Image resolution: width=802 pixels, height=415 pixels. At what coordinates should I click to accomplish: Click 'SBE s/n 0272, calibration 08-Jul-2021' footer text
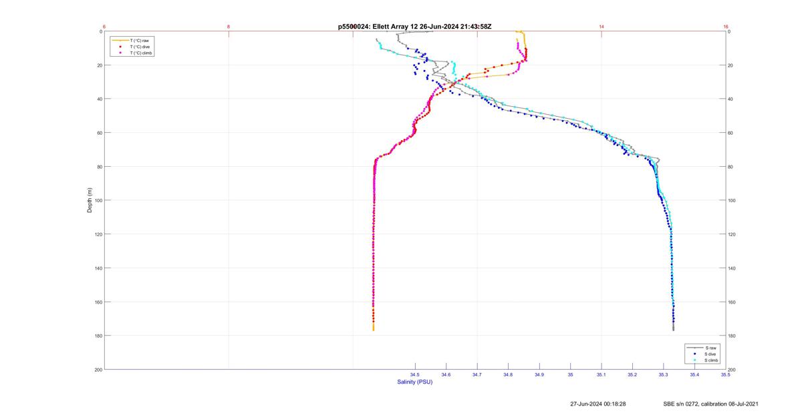[x=710, y=404]
